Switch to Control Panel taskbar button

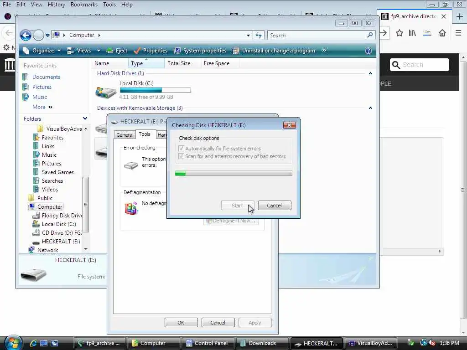coord(208,343)
